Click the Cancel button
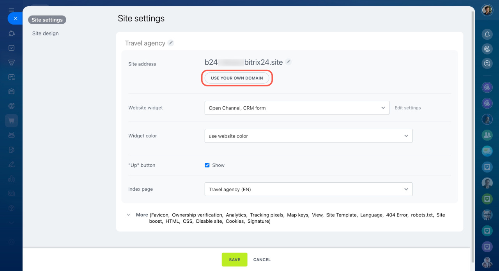The height and width of the screenshot is (271, 499). coord(262,260)
